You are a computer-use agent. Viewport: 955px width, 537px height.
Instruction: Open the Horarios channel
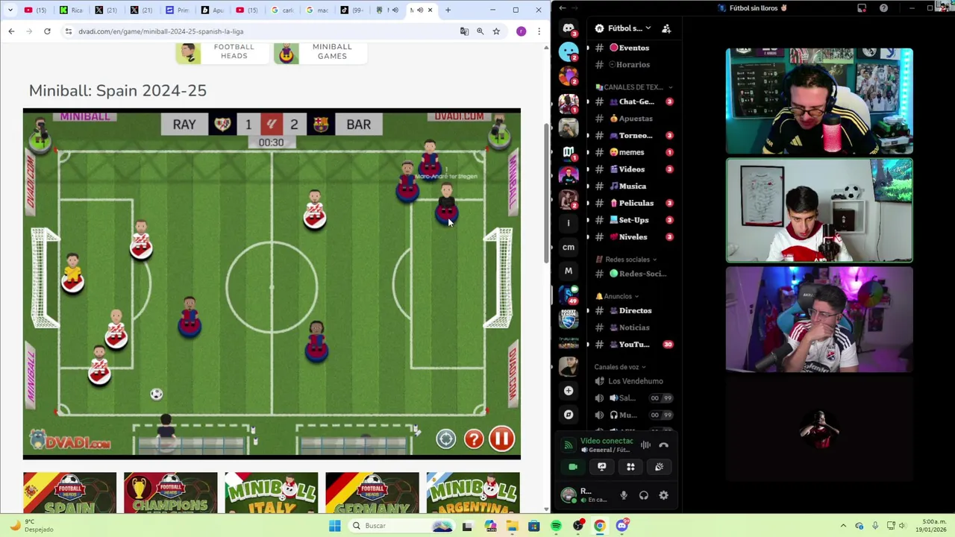(x=633, y=64)
